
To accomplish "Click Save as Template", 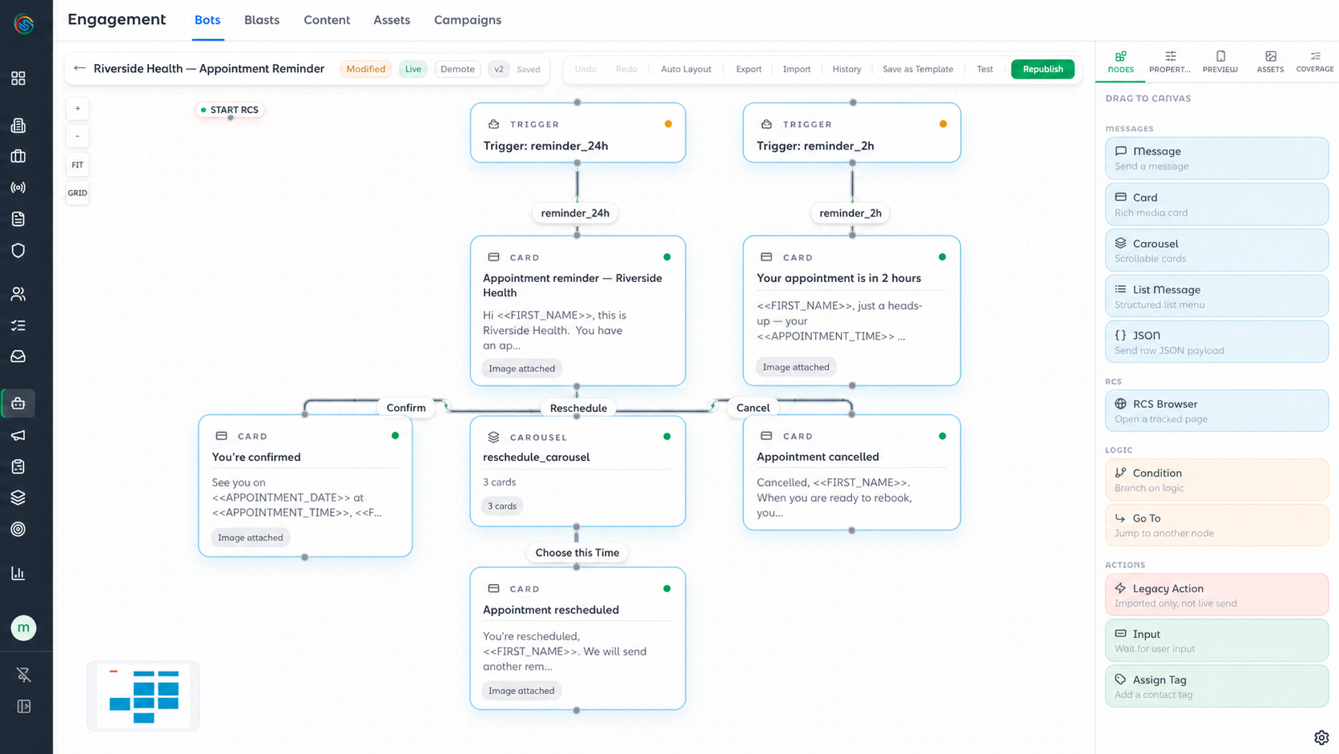I will tap(918, 69).
